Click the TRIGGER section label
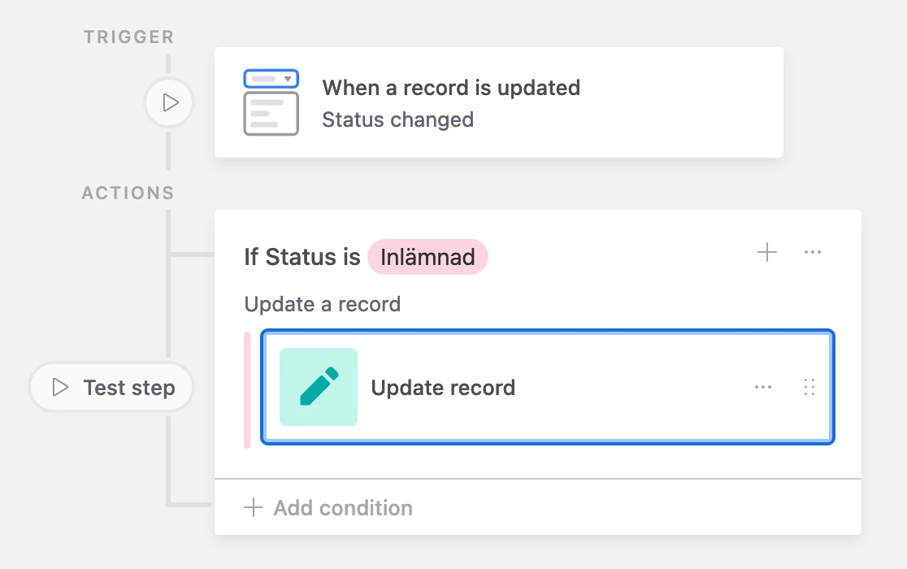The image size is (907, 569). pyautogui.click(x=128, y=37)
